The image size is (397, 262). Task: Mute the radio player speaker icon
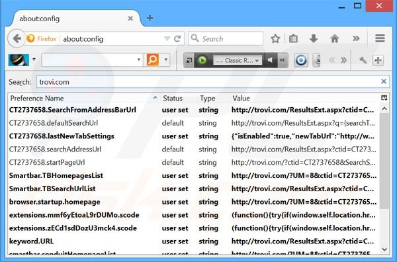click(270, 60)
